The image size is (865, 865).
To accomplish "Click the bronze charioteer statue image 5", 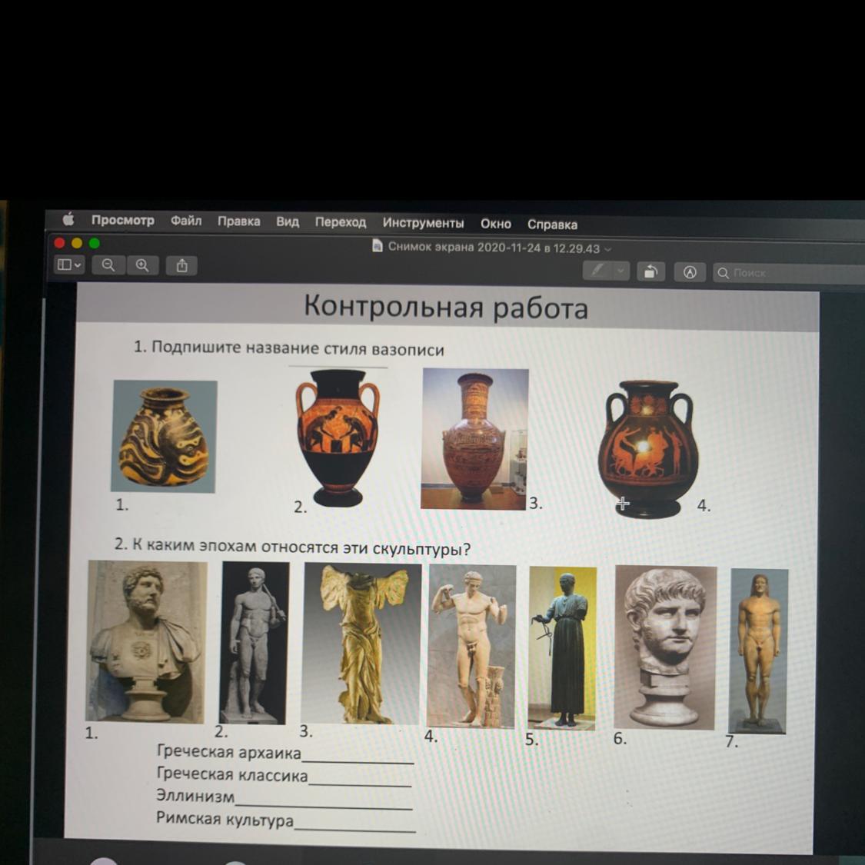I will point(561,647).
